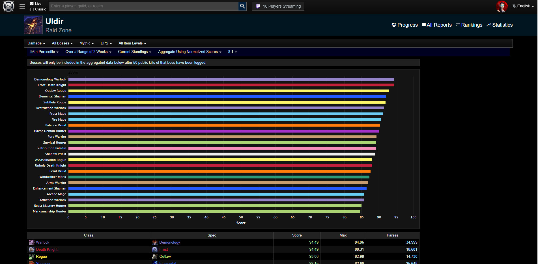Open the All Item Levels dropdown
This screenshot has height=264, width=538.
(132, 43)
